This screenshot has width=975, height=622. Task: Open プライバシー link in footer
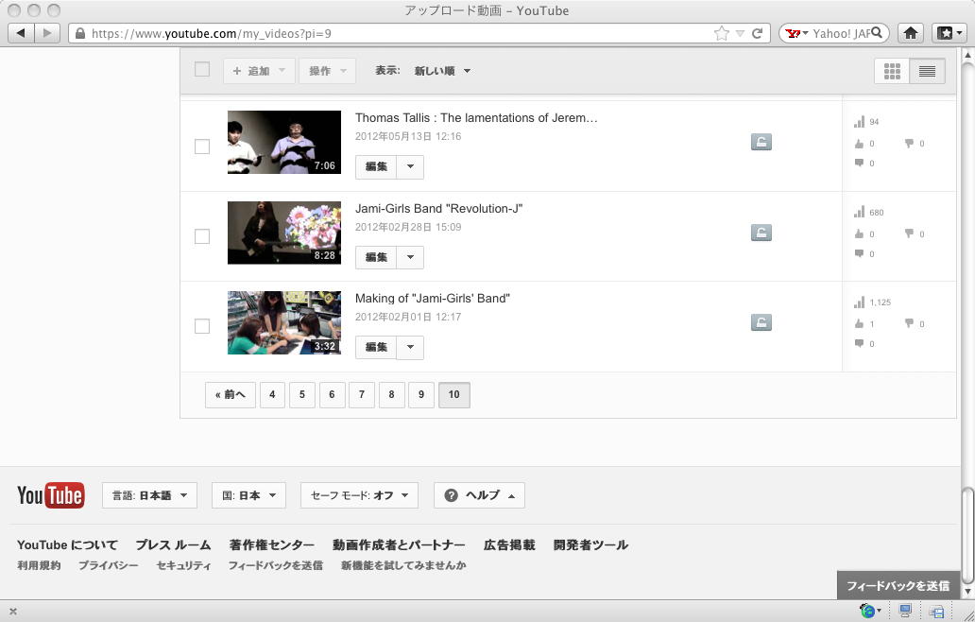(x=109, y=565)
